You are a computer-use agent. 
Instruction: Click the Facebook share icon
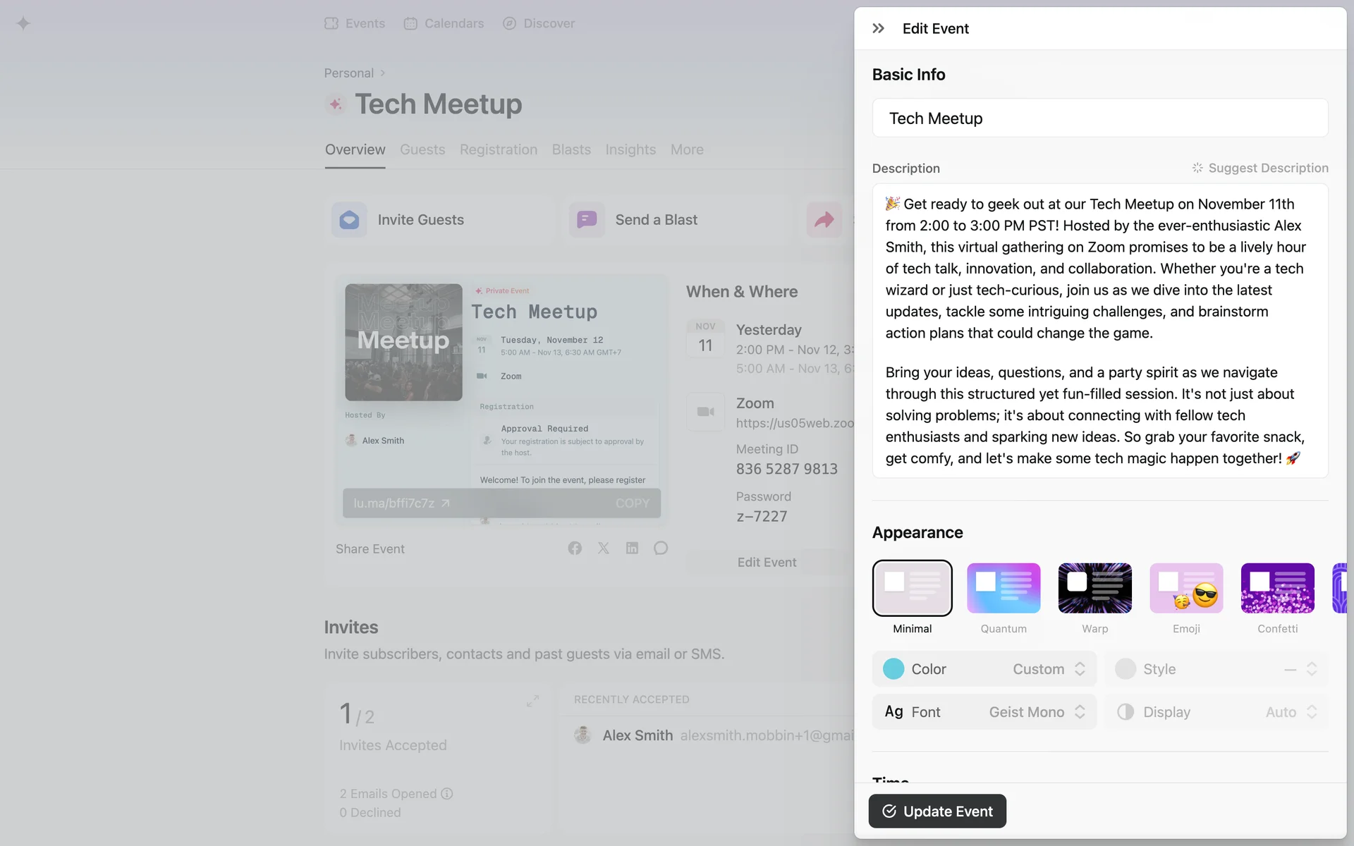point(575,548)
